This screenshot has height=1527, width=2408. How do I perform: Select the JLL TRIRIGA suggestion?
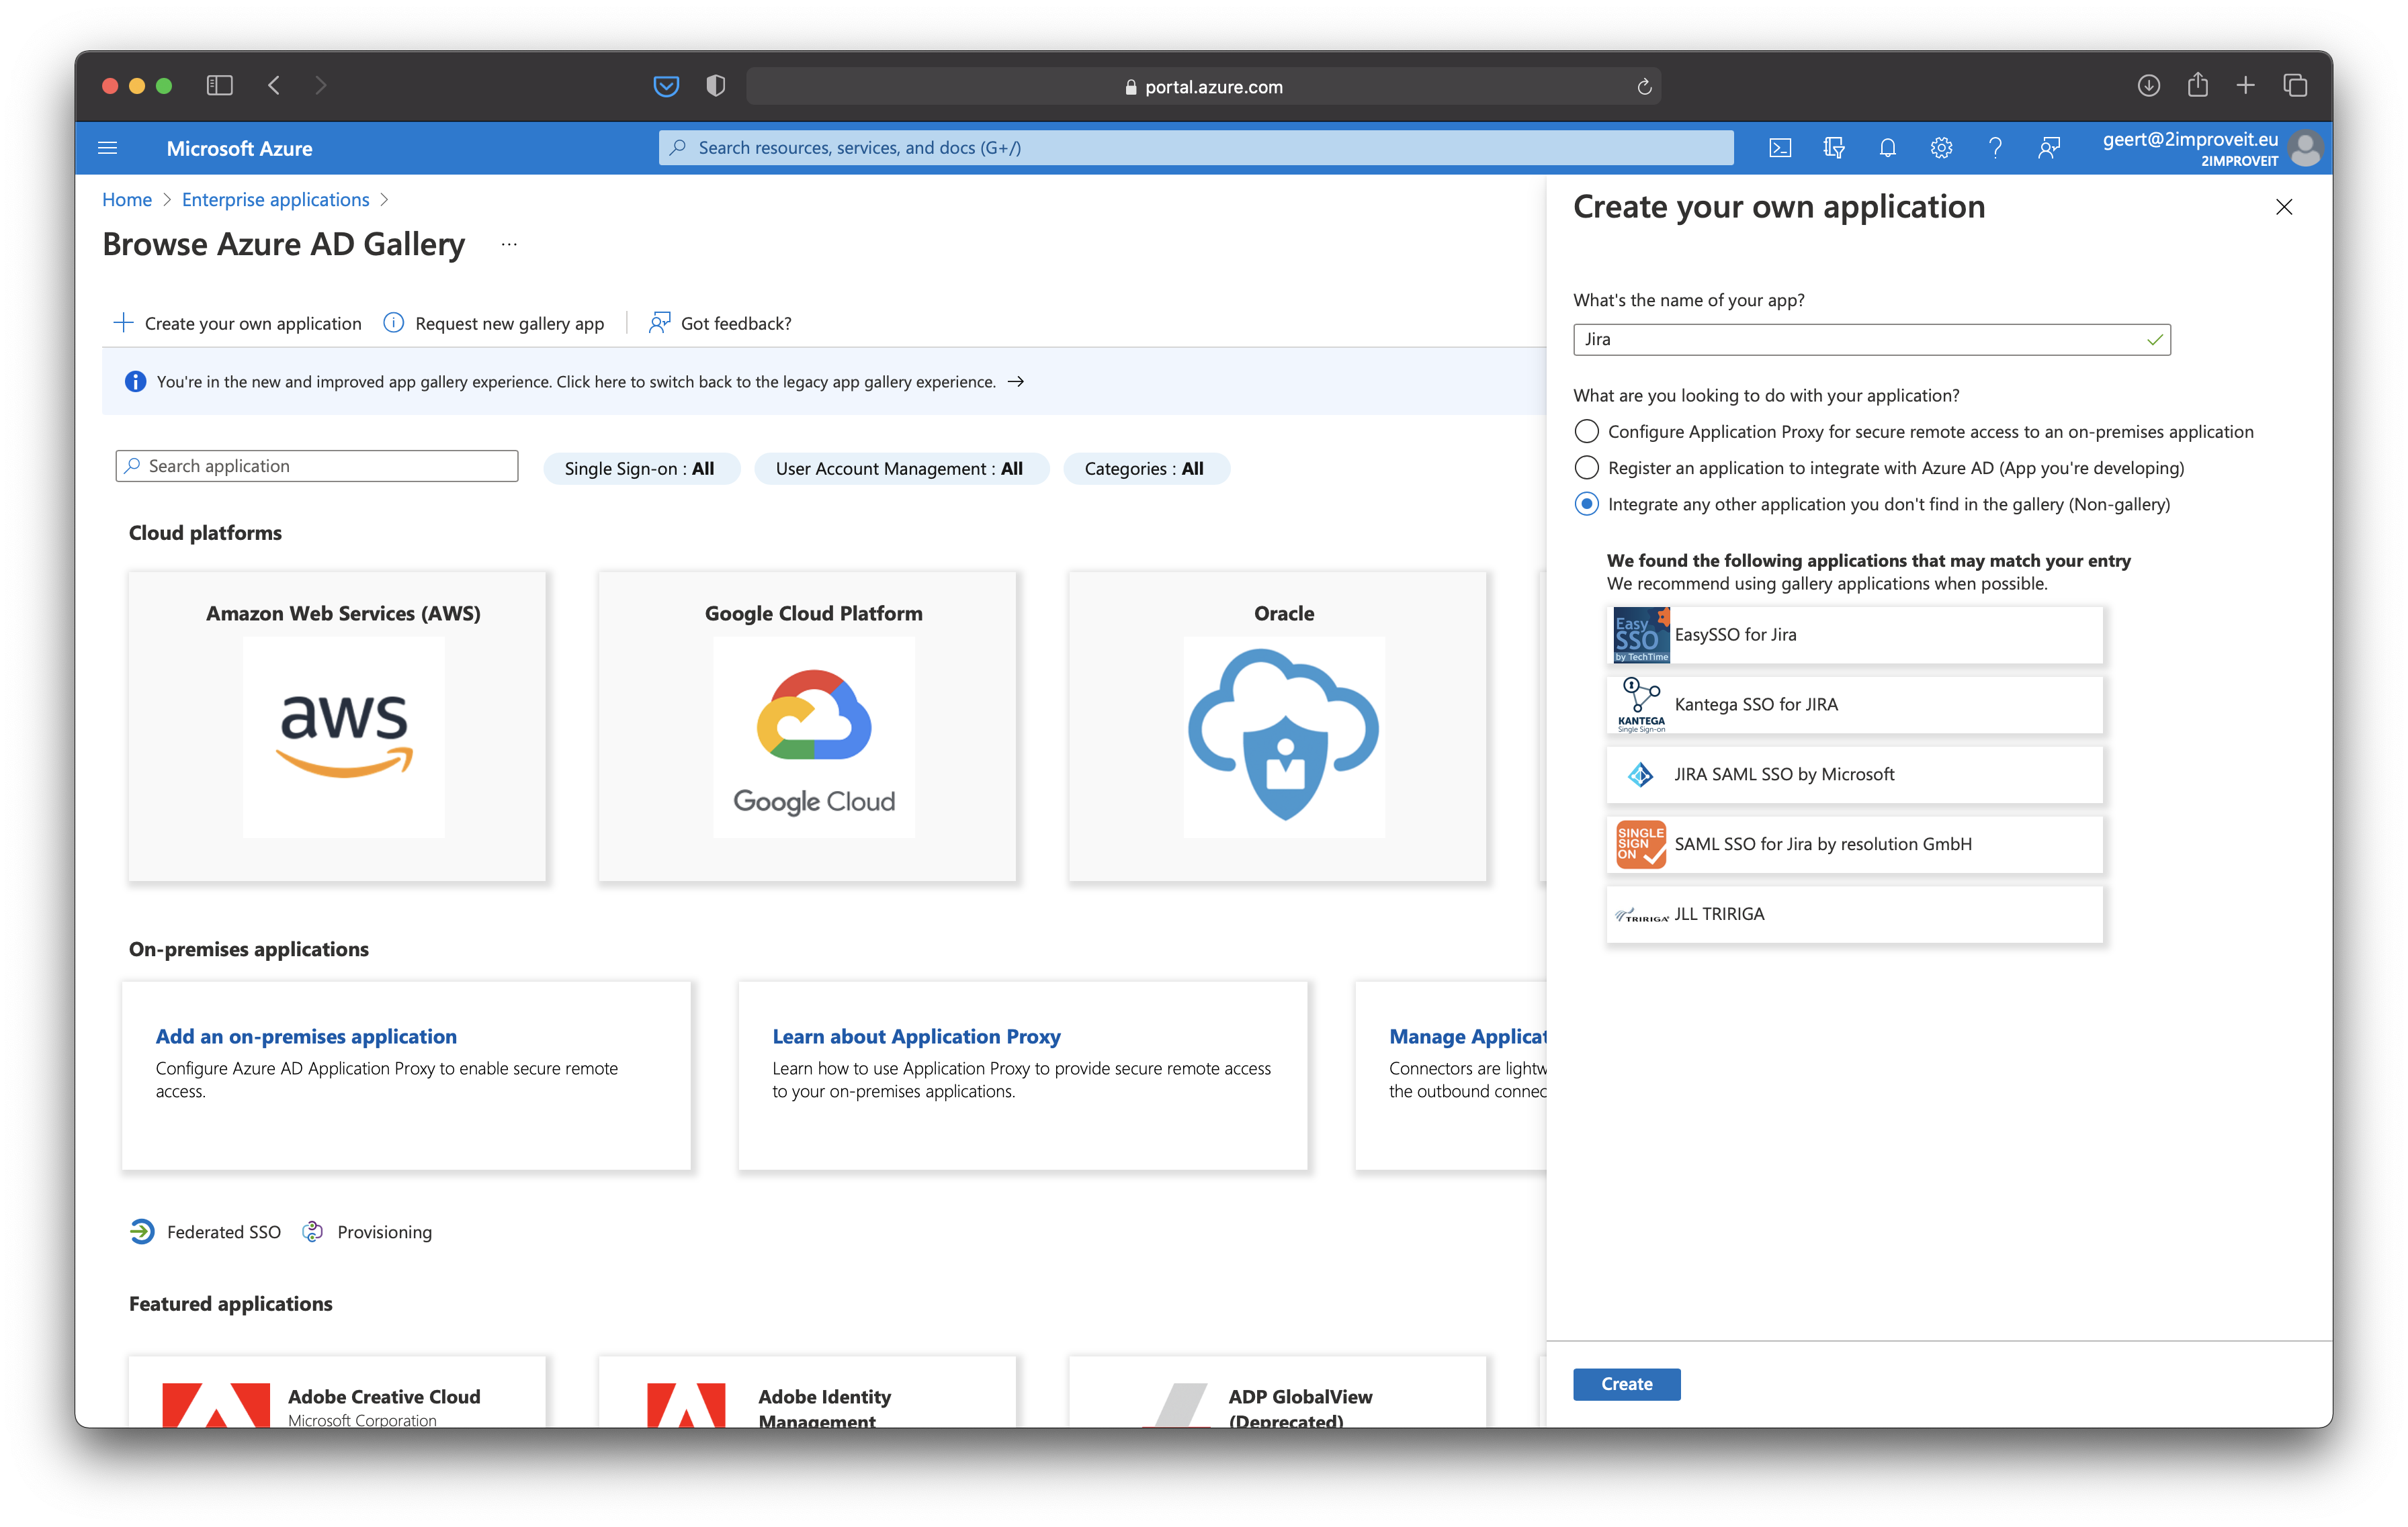pyautogui.click(x=1854, y=915)
